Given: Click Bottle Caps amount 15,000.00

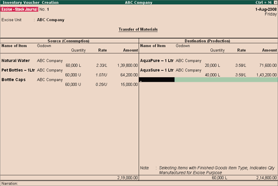Looking at the screenshot, I should 129,85.
